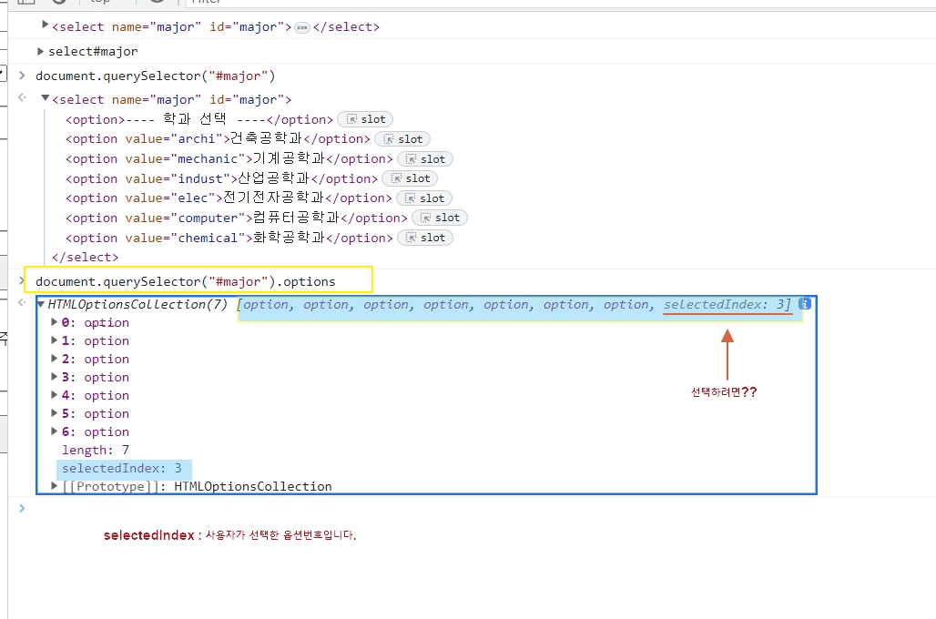Click slot badge of mechanic option
This screenshot has height=619, width=936.
[425, 159]
